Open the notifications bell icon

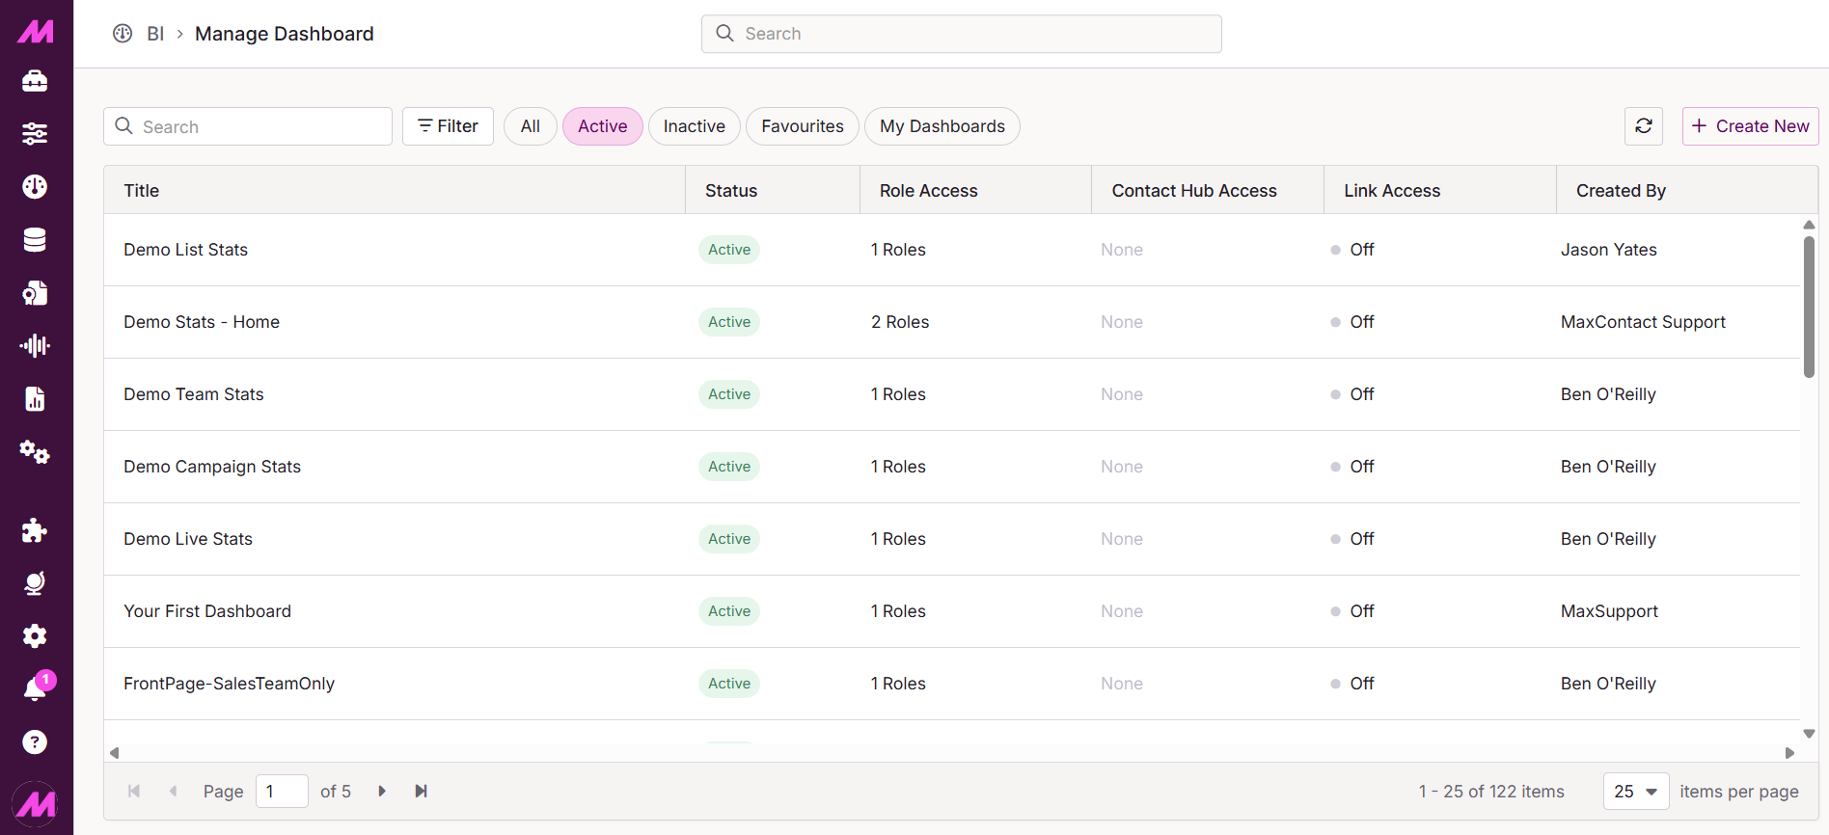point(35,688)
